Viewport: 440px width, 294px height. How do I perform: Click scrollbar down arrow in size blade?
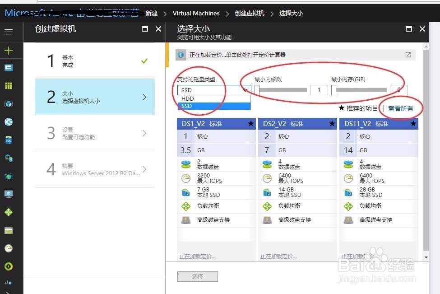tap(426, 257)
